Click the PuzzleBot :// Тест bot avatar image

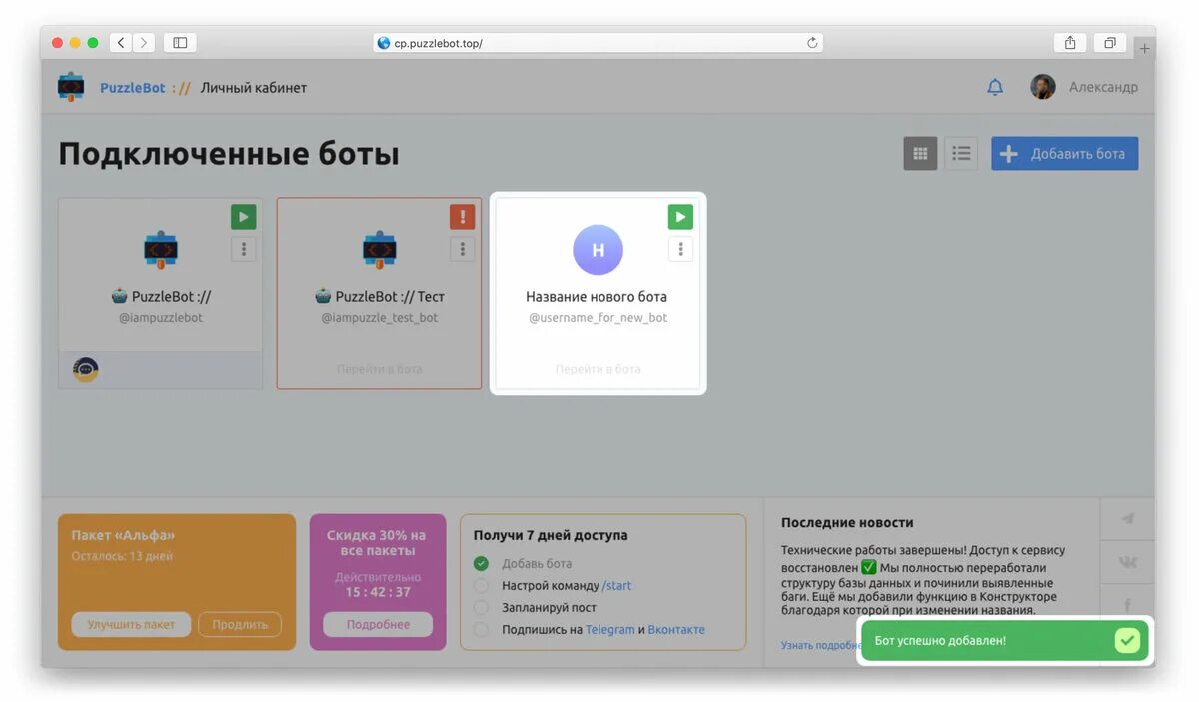(x=379, y=250)
